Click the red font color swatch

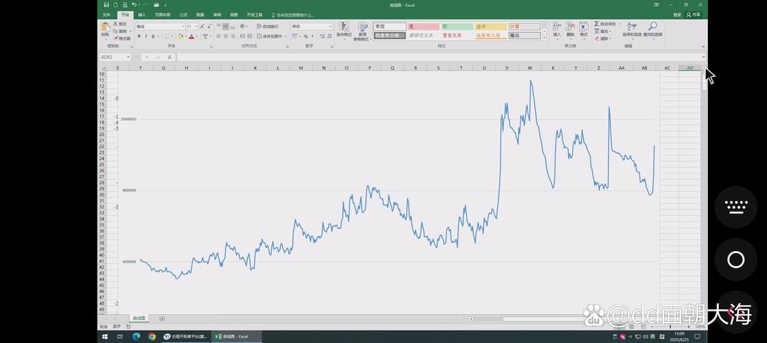(192, 36)
